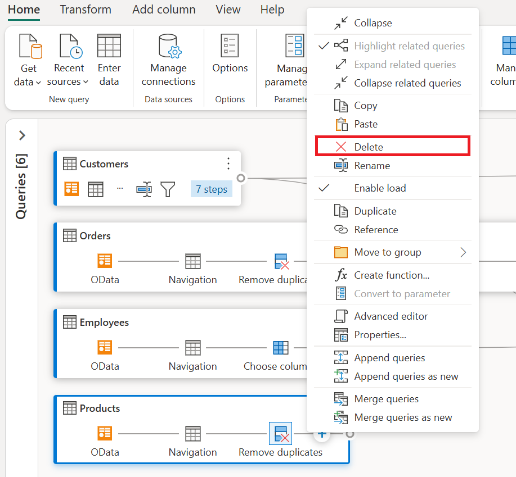Image resolution: width=516 pixels, height=477 pixels.
Task: Select the Remove duplicates step on Products
Action: coord(280,434)
